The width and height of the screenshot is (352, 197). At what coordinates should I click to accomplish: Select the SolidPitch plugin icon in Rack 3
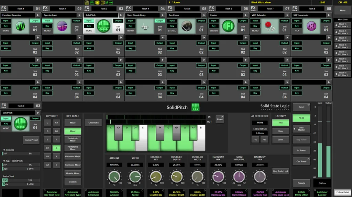coord(103,26)
